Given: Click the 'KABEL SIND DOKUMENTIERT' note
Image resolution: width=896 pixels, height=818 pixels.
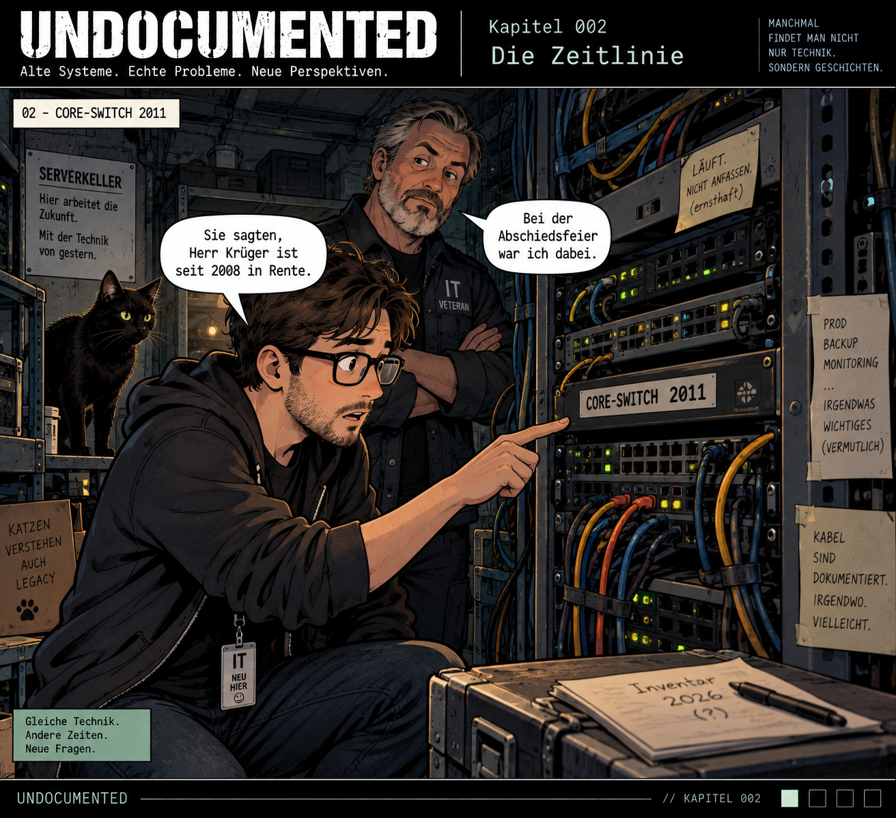Looking at the screenshot, I should point(846,579).
